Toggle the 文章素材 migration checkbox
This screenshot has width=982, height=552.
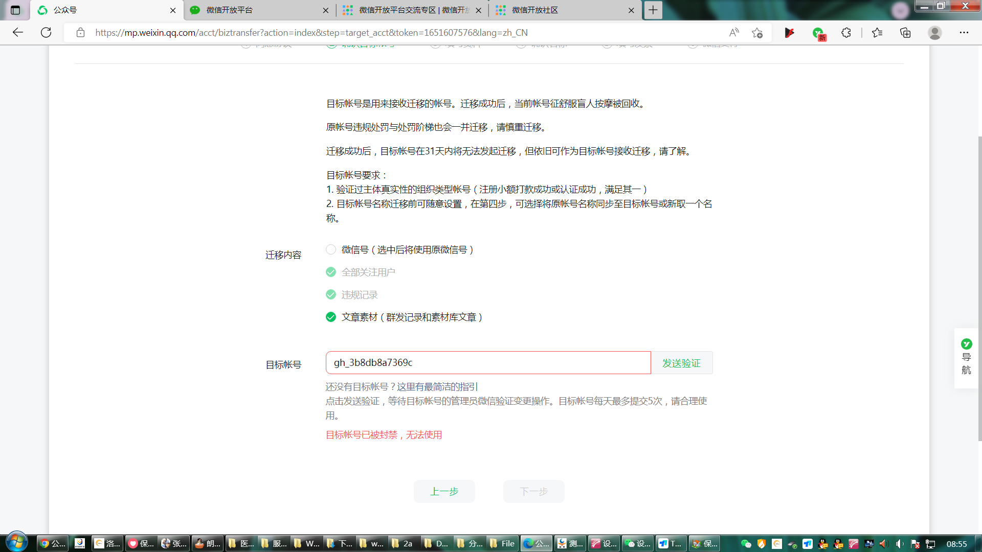point(331,317)
